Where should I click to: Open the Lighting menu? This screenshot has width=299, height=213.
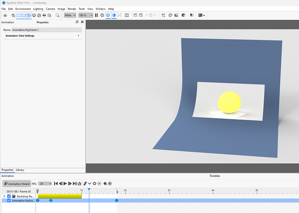click(x=38, y=9)
